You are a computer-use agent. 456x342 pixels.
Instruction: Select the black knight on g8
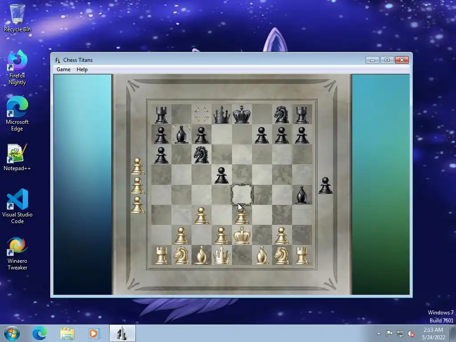point(281,114)
